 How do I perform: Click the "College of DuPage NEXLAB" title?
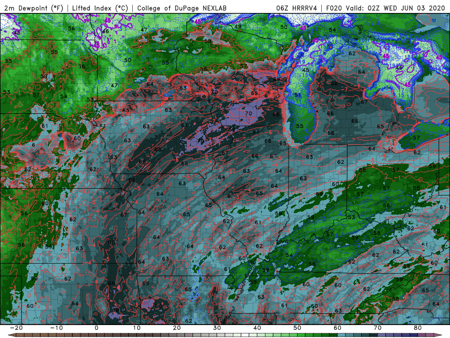pyautogui.click(x=182, y=8)
